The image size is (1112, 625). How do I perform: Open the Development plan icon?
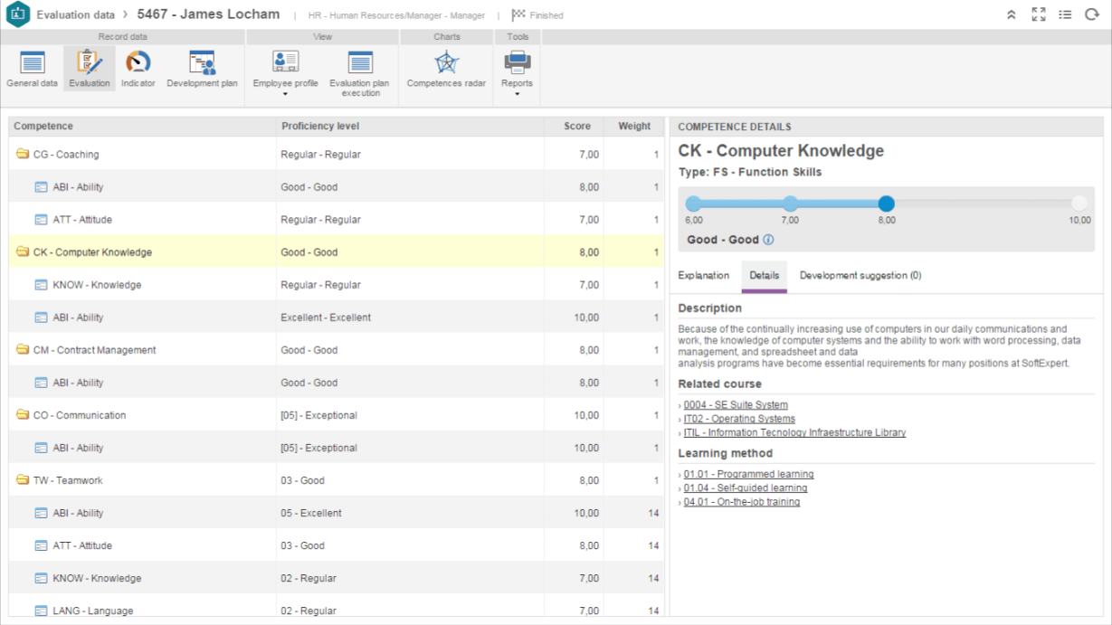(202, 70)
